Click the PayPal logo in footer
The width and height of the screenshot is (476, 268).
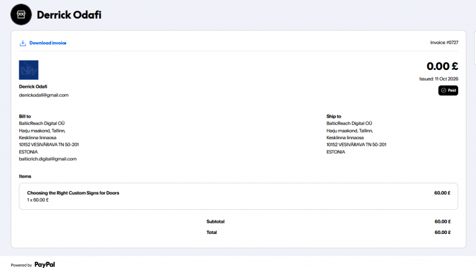[x=45, y=265]
